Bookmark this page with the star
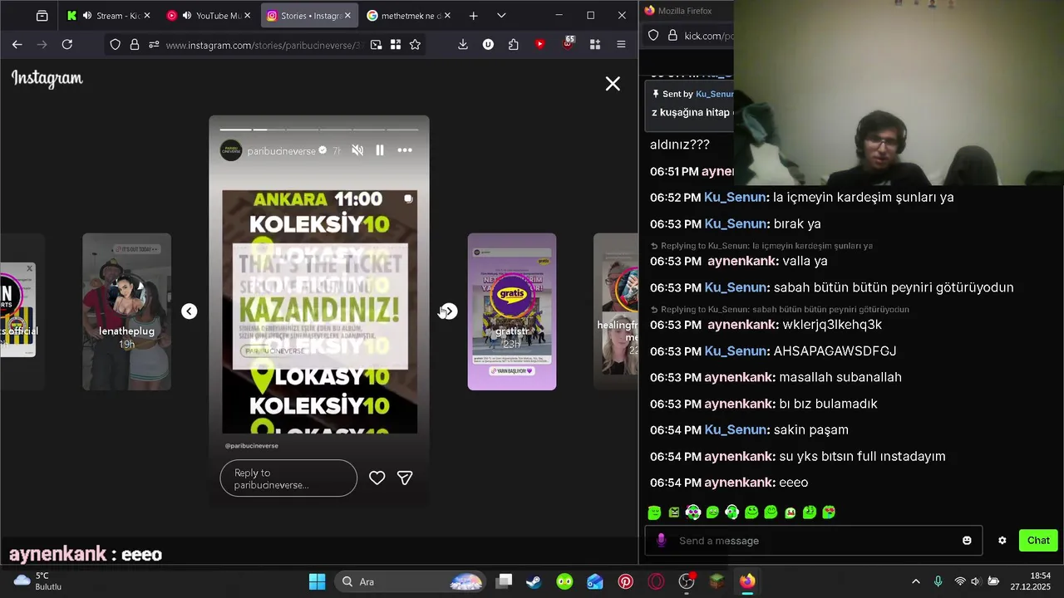Viewport: 1064px width, 598px height. point(415,45)
